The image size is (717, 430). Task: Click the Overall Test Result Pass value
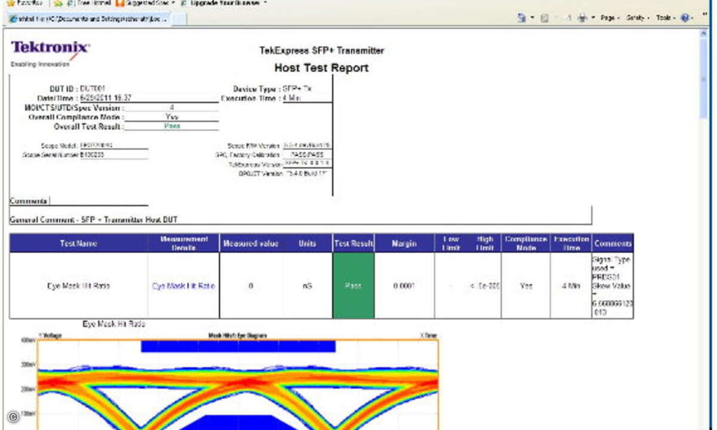point(172,126)
